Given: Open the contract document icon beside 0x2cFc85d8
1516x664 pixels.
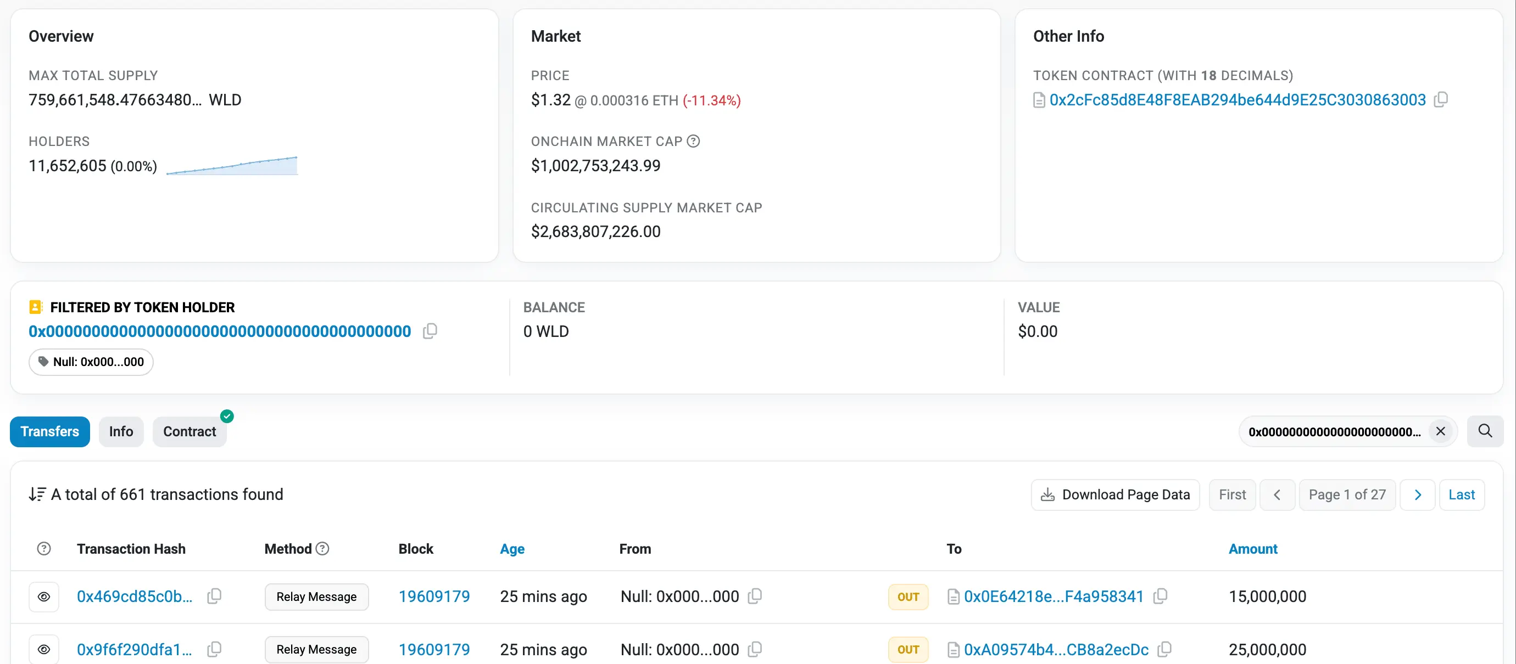Looking at the screenshot, I should (x=1039, y=100).
